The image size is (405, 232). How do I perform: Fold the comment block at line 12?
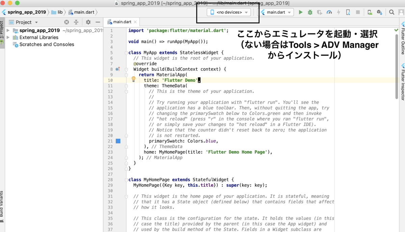pyautogui.click(x=126, y=92)
